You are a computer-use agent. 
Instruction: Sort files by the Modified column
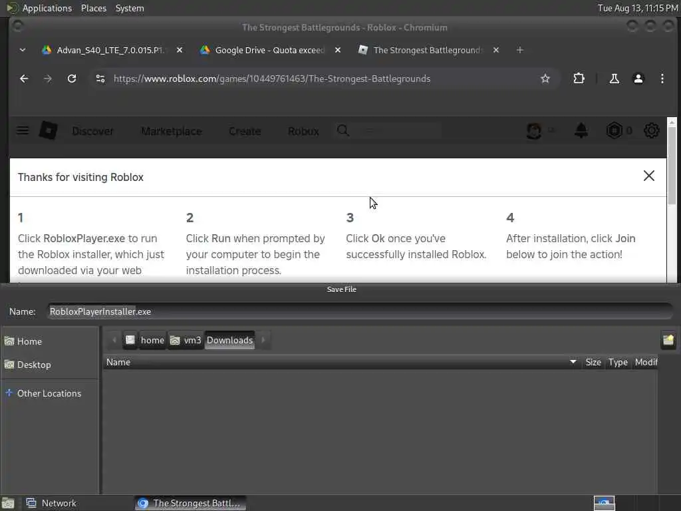pos(645,363)
